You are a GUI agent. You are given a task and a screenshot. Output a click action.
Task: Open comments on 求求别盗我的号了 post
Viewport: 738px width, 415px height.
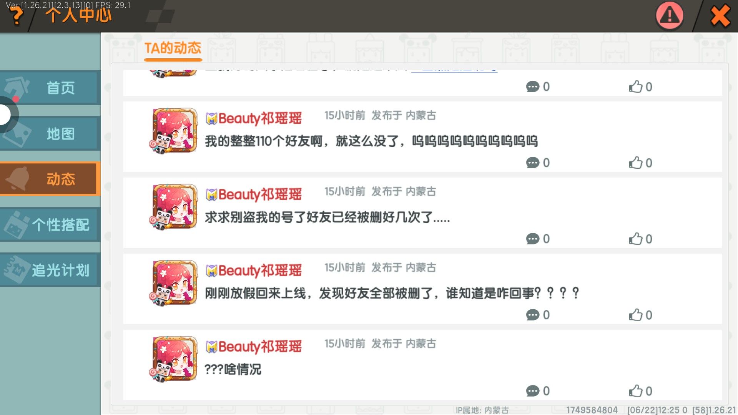538,239
